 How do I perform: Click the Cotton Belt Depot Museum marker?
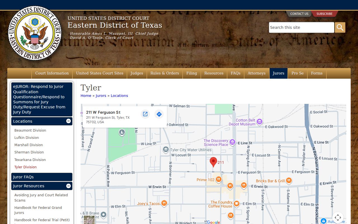260,122
